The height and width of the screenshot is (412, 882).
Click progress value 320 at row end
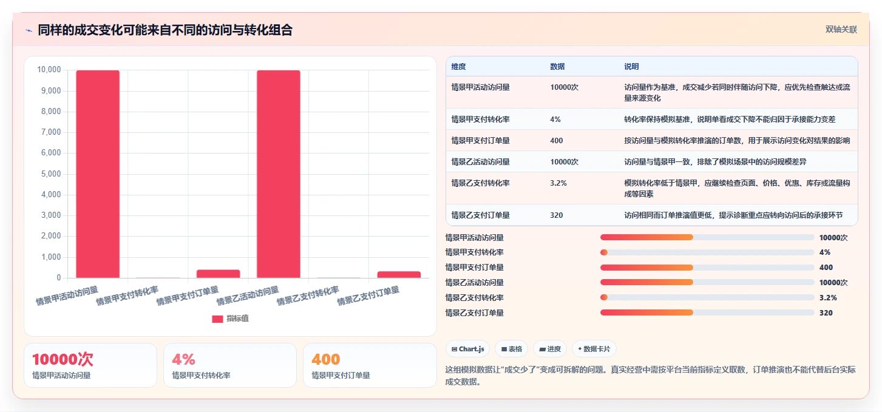point(826,313)
